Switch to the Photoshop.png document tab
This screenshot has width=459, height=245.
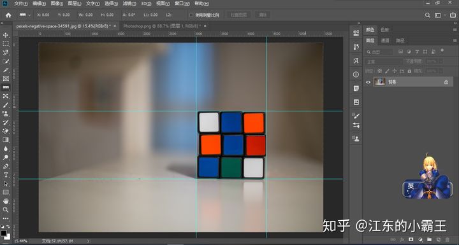pyautogui.click(x=162, y=26)
